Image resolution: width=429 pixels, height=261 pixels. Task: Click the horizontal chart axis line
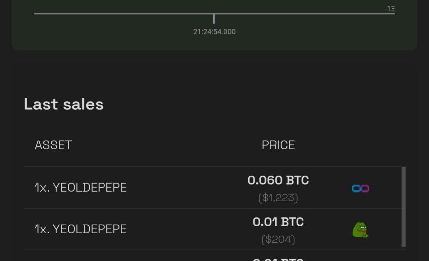pos(214,13)
